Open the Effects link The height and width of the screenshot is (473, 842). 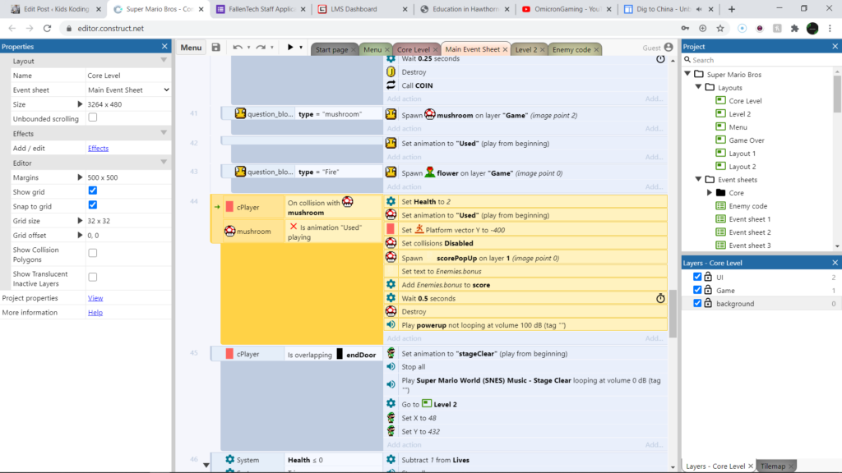click(99, 148)
